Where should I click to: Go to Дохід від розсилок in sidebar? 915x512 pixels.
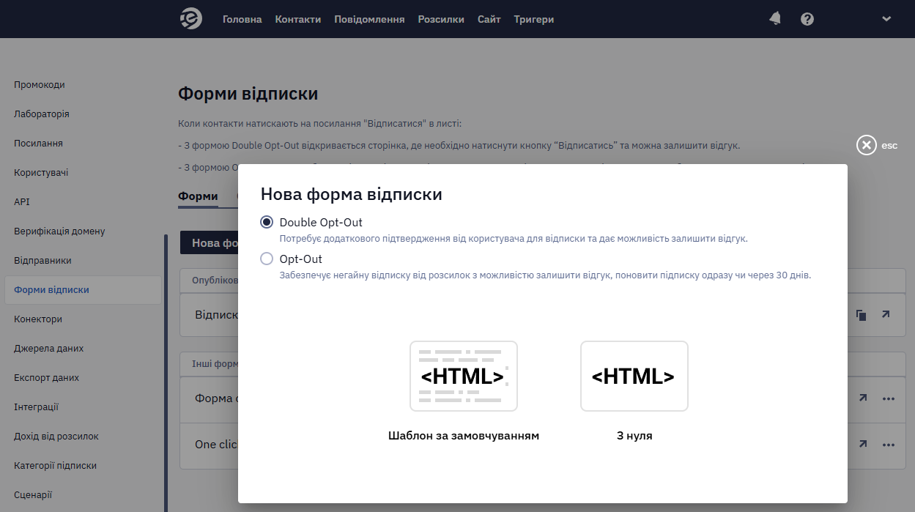(56, 437)
